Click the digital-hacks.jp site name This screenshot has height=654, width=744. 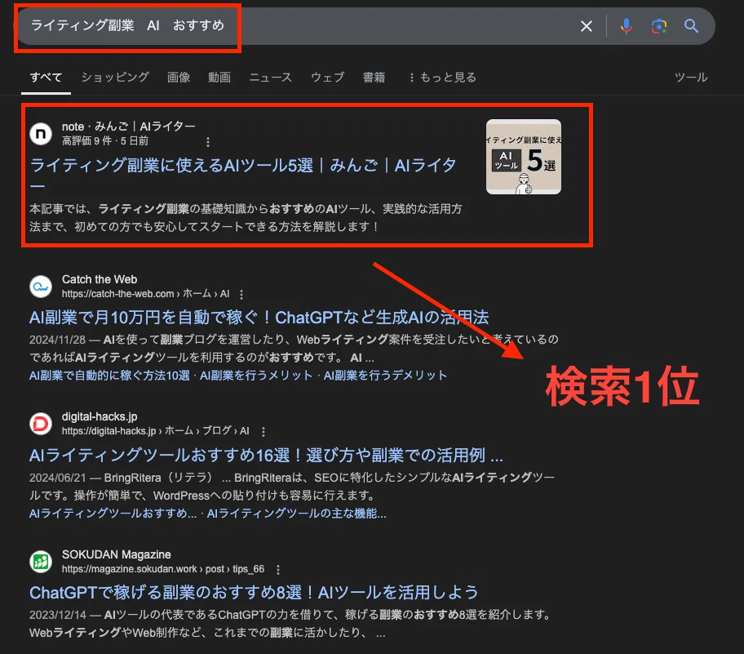(x=100, y=416)
